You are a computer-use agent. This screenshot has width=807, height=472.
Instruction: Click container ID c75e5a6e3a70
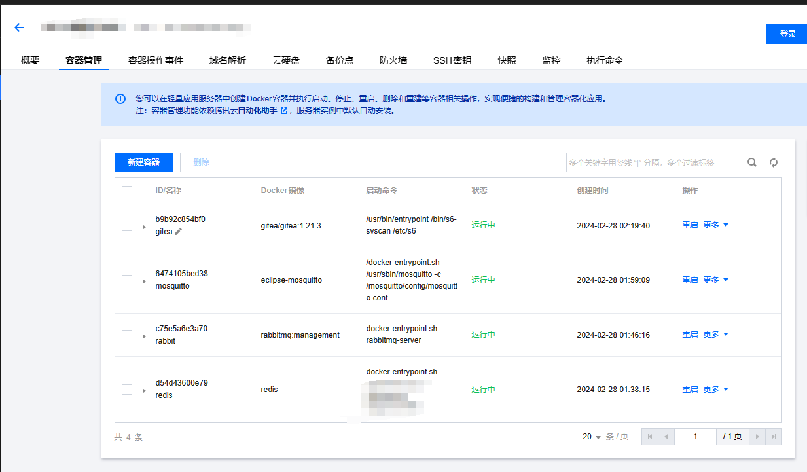pyautogui.click(x=181, y=329)
